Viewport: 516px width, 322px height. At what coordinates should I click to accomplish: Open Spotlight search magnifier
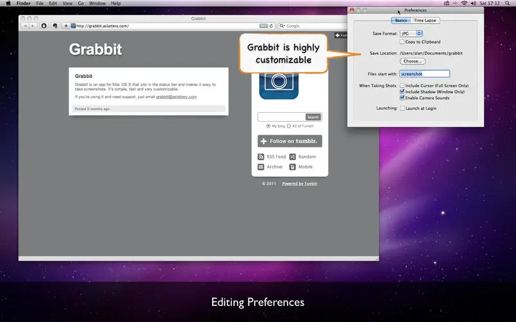coord(508,3)
